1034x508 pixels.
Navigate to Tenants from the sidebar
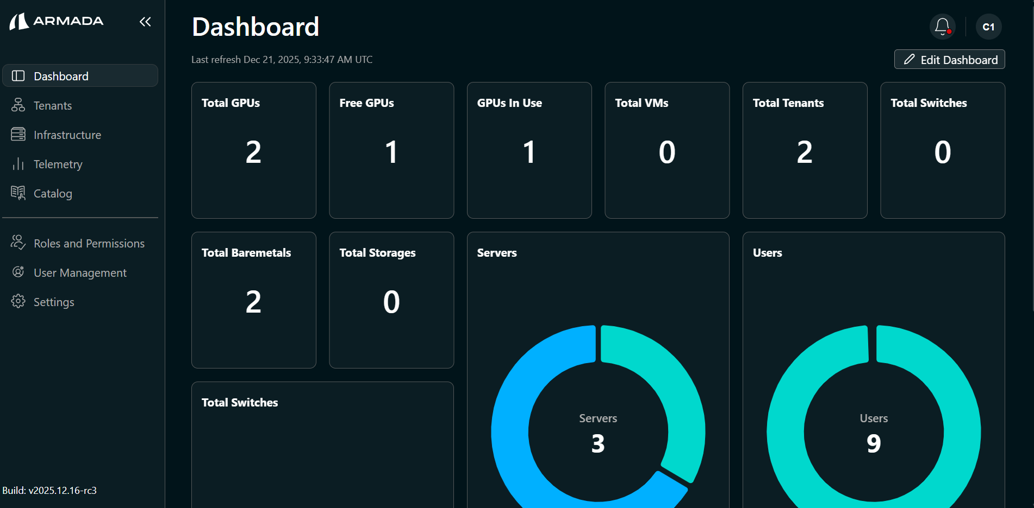point(52,105)
